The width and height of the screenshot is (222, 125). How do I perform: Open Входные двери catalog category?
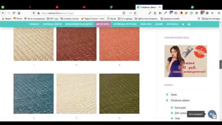coord(180,100)
